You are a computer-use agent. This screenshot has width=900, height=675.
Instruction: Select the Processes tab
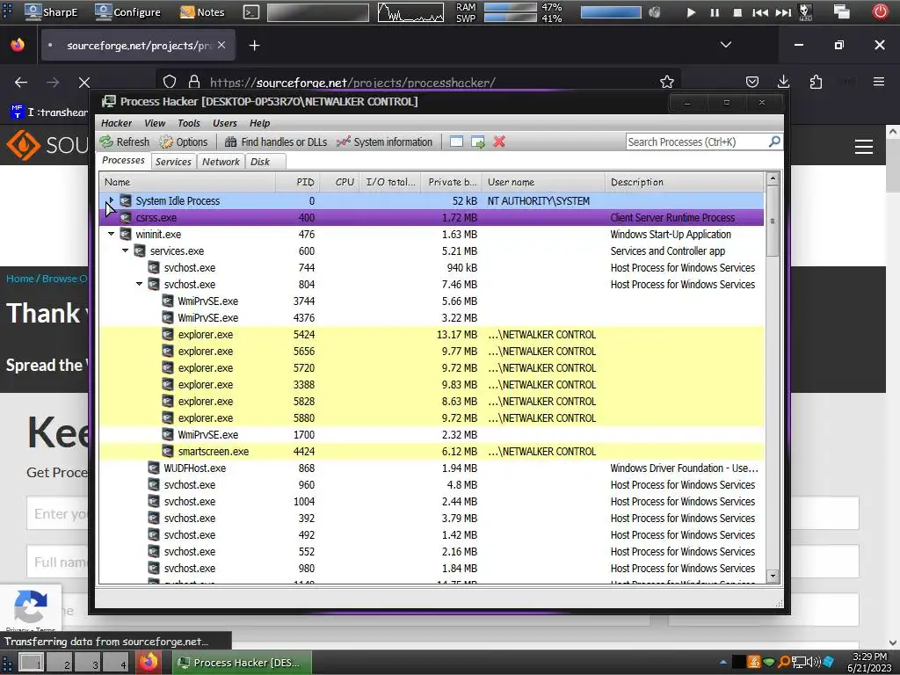click(x=123, y=160)
